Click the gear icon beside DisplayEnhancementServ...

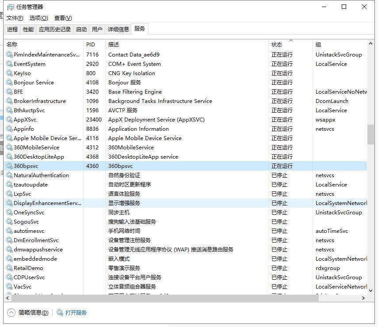click(9, 203)
